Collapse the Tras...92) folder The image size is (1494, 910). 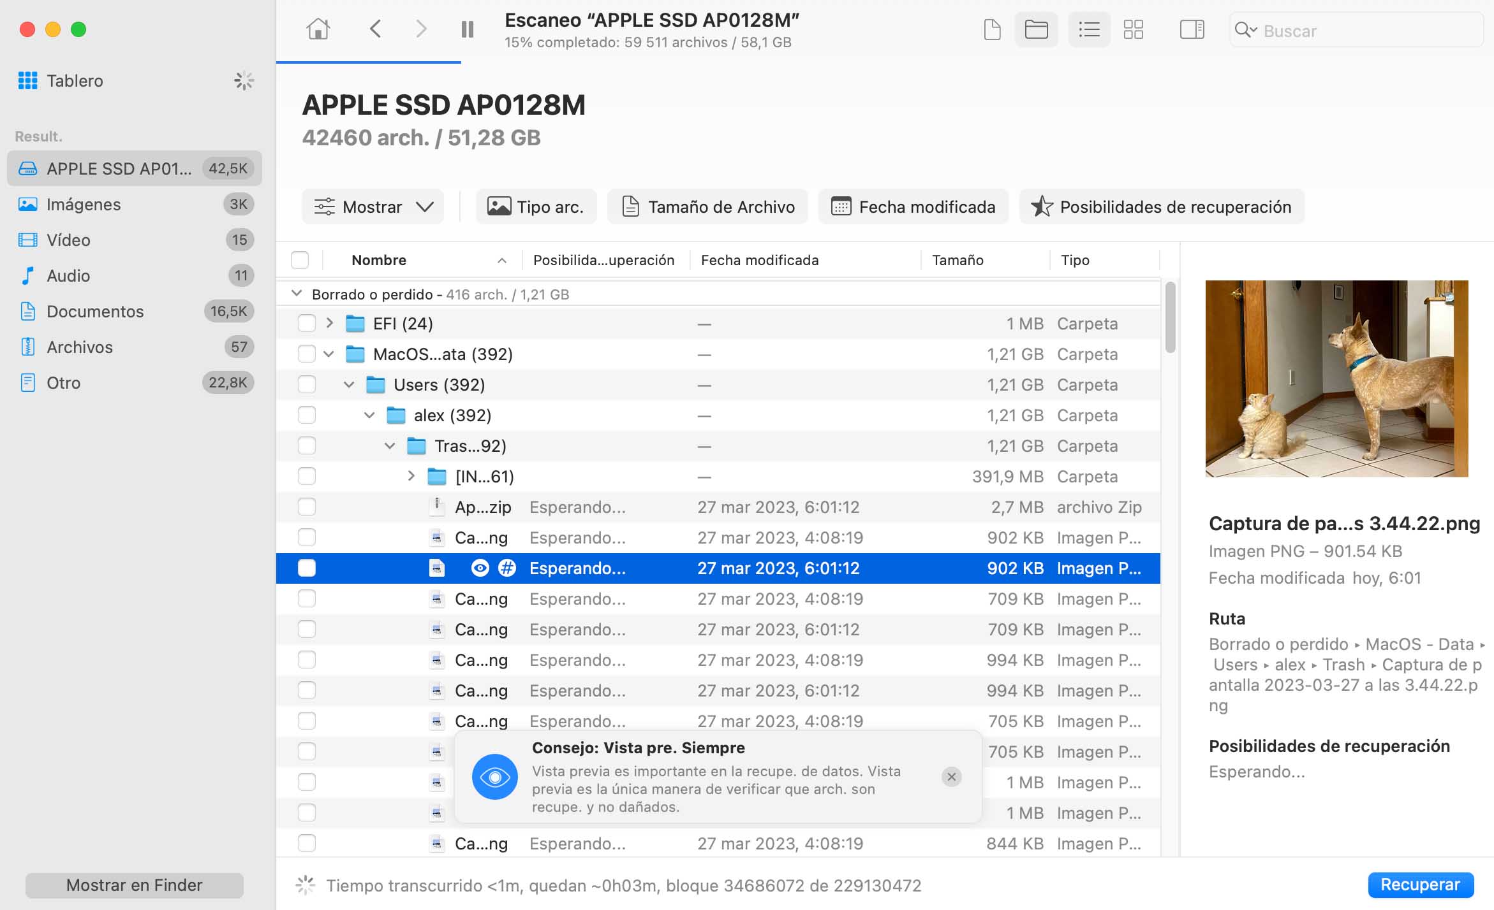tap(390, 445)
